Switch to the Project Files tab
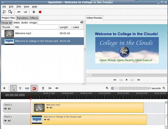 [x=9, y=18]
